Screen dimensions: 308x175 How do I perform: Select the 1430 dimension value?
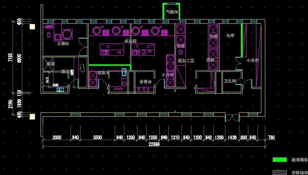click(x=232, y=138)
